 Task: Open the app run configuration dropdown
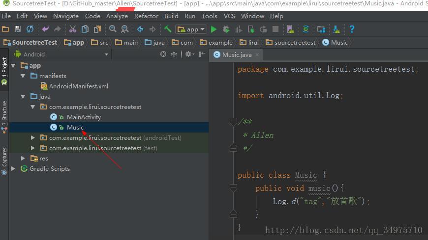(x=191, y=29)
